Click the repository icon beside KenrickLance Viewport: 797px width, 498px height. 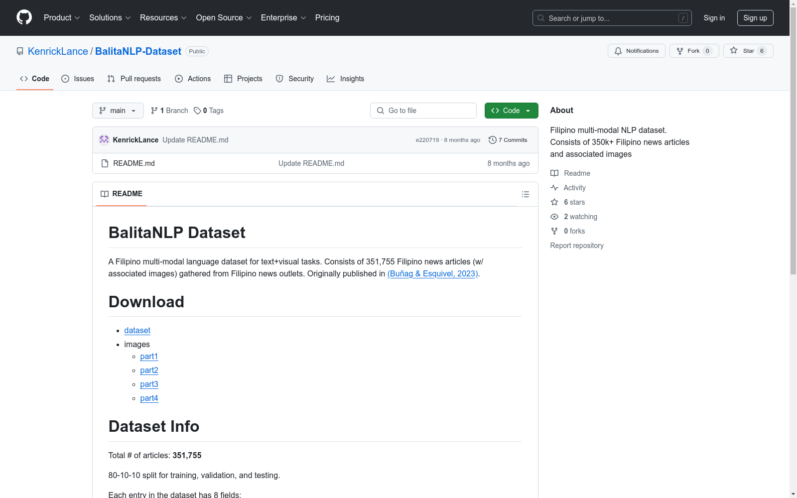point(20,51)
